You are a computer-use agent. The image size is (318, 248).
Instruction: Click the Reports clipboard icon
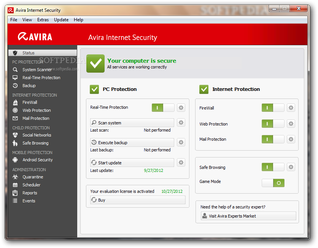pos(15,192)
